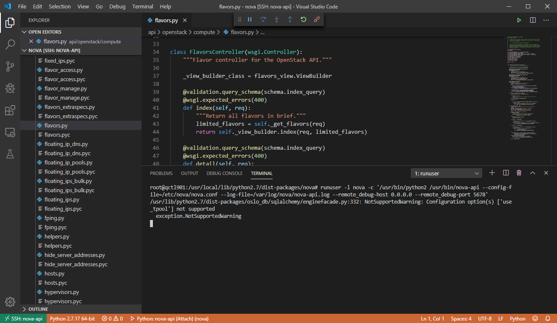
Task: Open the Manage gear icon
Action: pyautogui.click(x=10, y=302)
